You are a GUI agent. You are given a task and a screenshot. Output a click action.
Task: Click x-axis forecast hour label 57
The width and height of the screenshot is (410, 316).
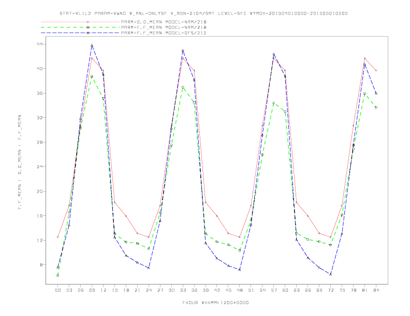click(274, 290)
